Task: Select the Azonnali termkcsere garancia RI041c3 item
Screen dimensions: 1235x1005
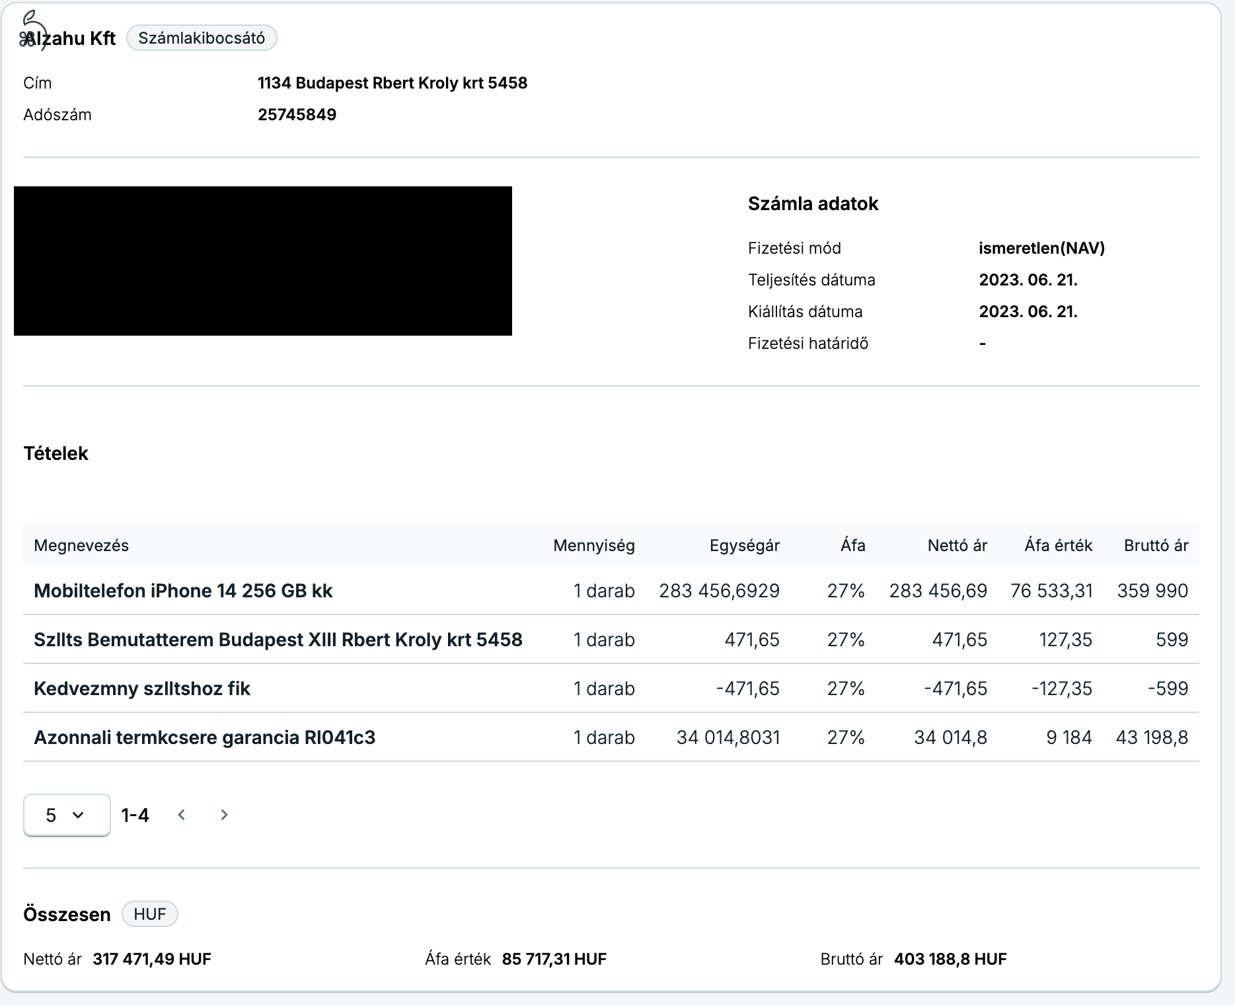Action: [x=205, y=737]
